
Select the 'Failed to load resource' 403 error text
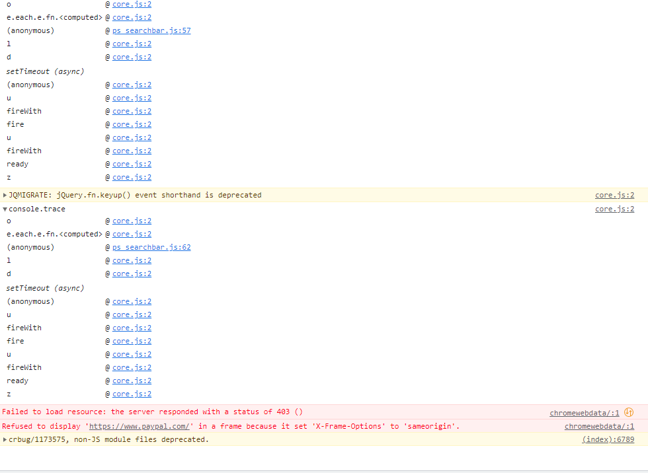tap(152, 412)
